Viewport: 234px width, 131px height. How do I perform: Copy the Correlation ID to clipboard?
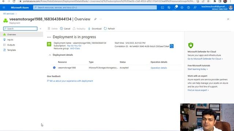click(x=171, y=46)
